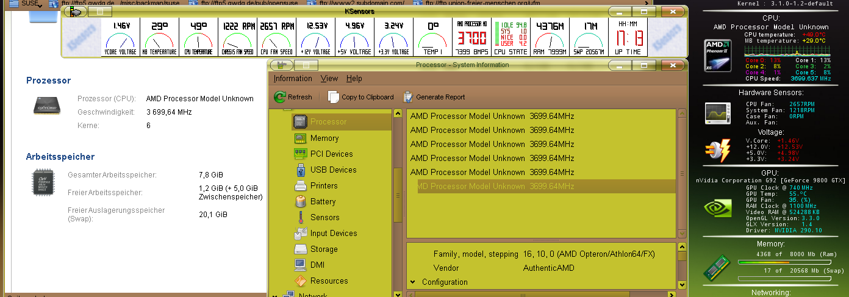
Task: Select the first AMD Processor Model Unknown row
Action: (542, 116)
